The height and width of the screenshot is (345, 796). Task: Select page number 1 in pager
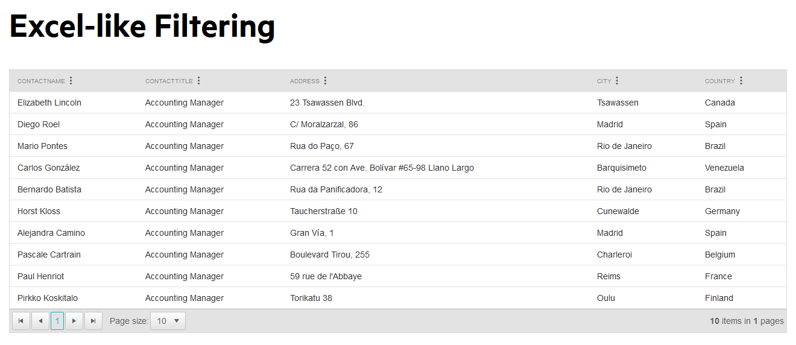57,321
